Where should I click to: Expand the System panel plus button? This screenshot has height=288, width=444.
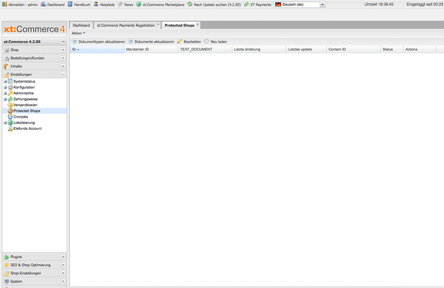click(63, 281)
